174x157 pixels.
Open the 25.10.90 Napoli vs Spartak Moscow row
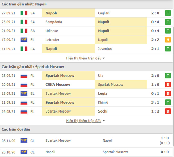pos(86,152)
